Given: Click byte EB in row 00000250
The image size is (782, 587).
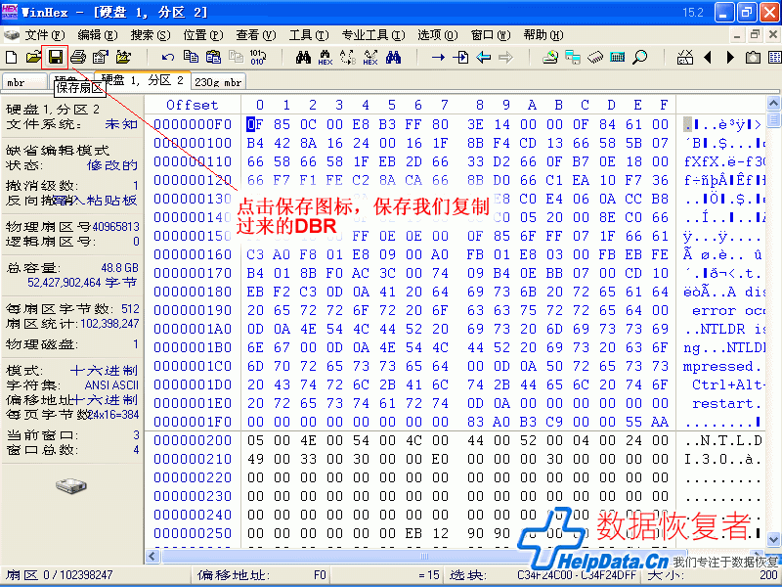Looking at the screenshot, I should tap(413, 533).
